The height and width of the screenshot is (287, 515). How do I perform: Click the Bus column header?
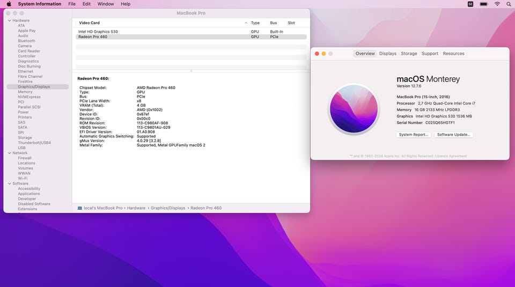273,23
